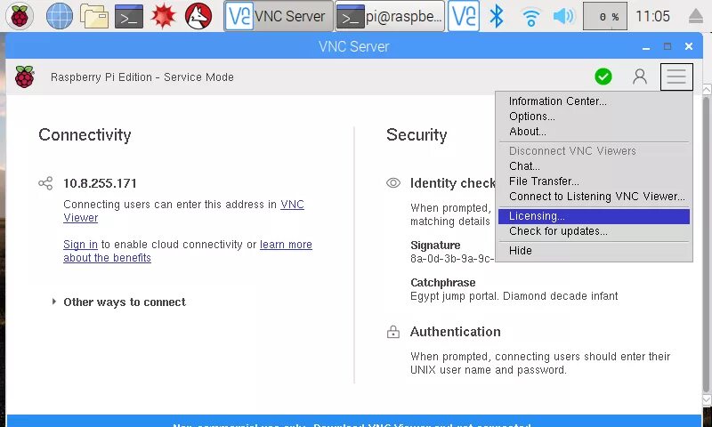
Task: Choose Check for updates
Action: click(x=594, y=231)
